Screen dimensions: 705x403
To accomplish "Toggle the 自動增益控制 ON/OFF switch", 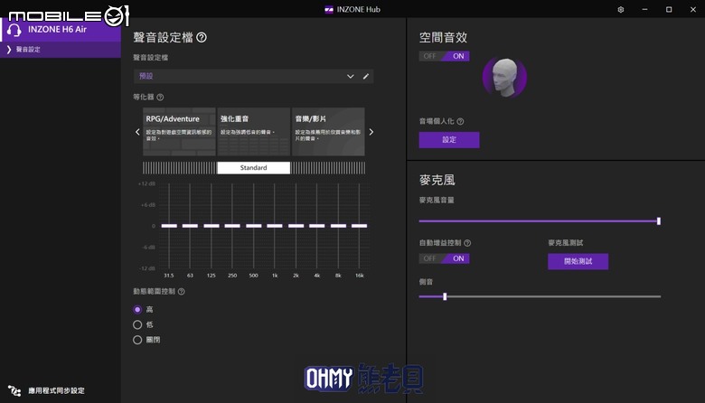I will (x=444, y=258).
